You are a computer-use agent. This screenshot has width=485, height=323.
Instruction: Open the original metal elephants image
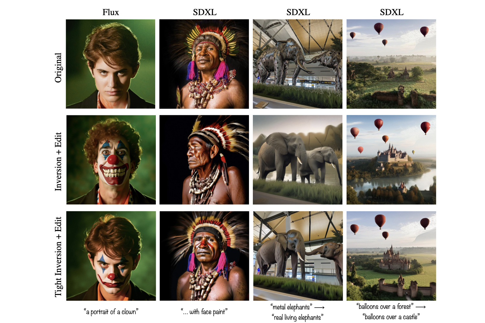pos(297,64)
